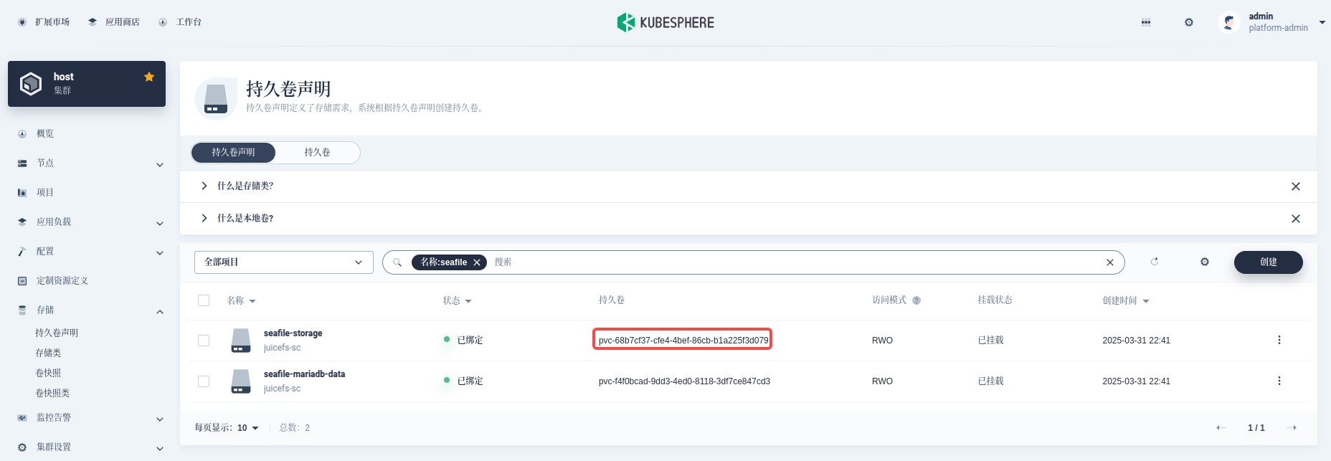Image resolution: width=1331 pixels, height=461 pixels.
Task: Open 项目 projects in sidebar
Action: coord(45,193)
